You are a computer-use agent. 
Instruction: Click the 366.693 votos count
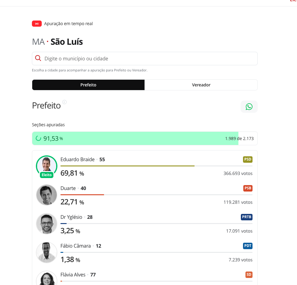[238, 173]
